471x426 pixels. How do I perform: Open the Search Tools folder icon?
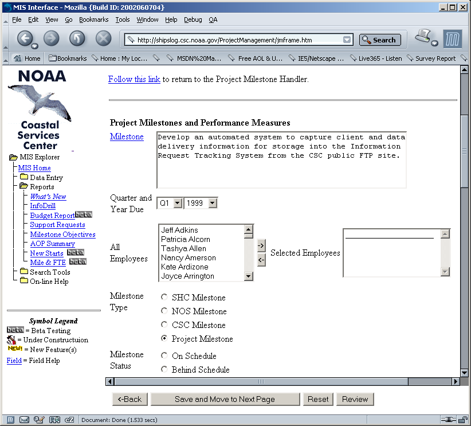24,271
